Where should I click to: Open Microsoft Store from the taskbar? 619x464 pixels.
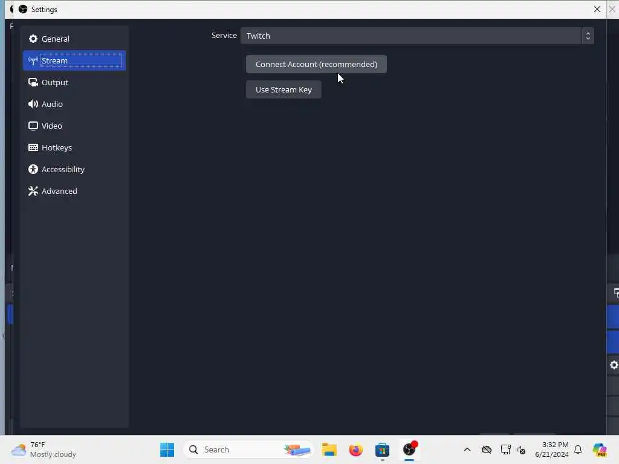(x=382, y=449)
